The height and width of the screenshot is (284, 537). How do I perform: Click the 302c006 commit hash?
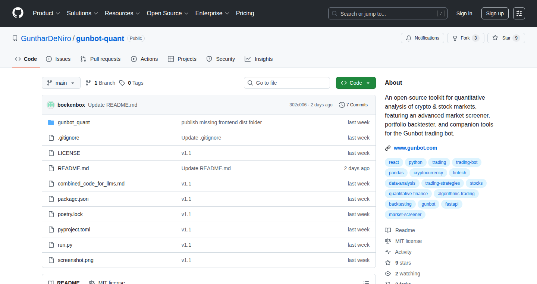[298, 105]
